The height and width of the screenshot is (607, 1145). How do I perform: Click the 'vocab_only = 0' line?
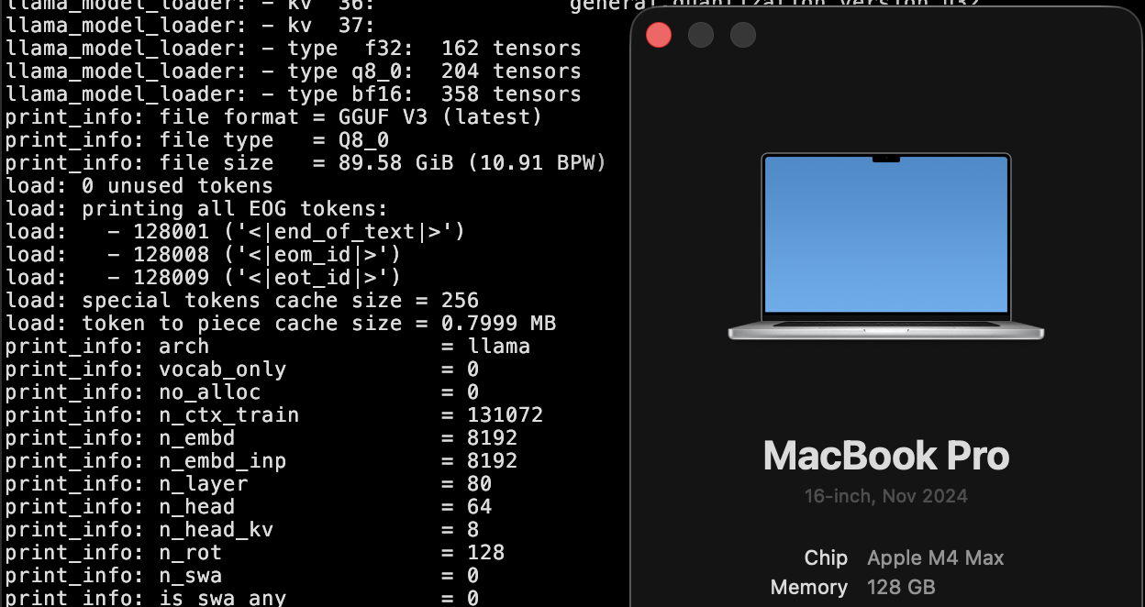tap(242, 370)
